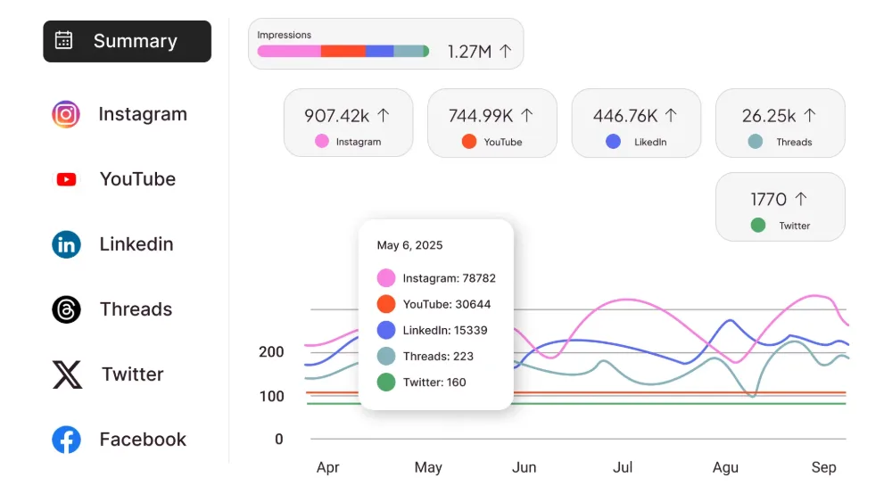Click the orange-red segment of Impressions bar
The width and height of the screenshot is (892, 502).
tap(343, 51)
